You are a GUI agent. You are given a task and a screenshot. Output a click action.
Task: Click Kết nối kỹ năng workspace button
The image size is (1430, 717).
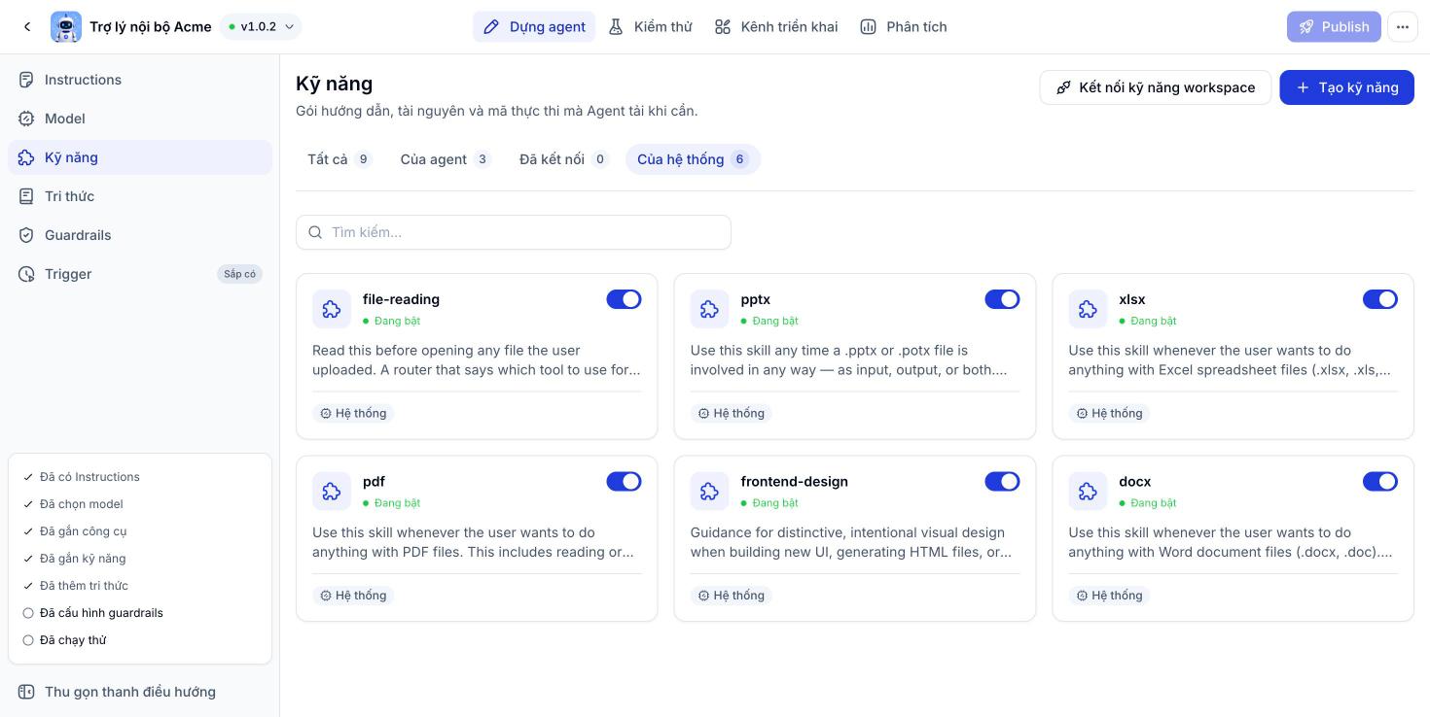point(1155,87)
